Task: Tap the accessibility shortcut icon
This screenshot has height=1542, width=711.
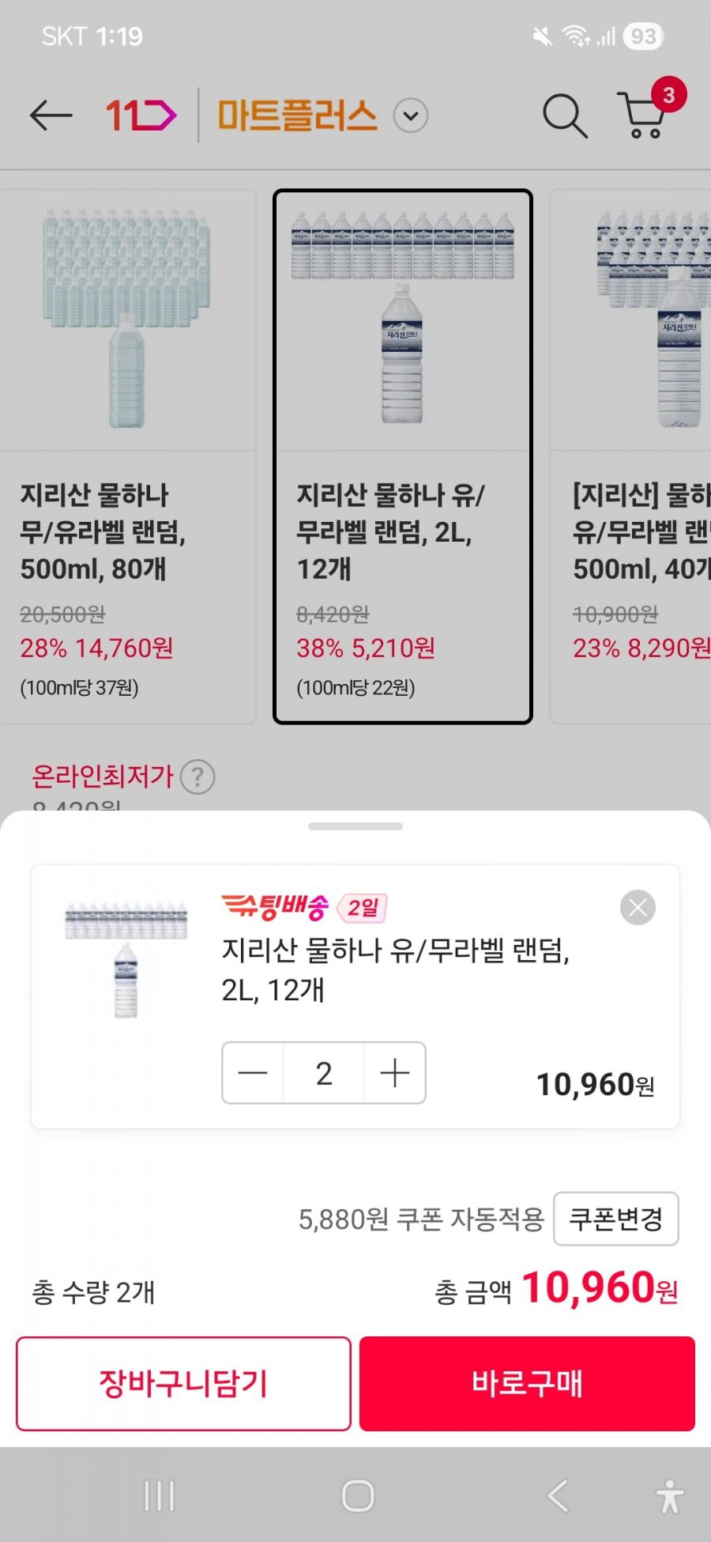Action: pos(670,1496)
